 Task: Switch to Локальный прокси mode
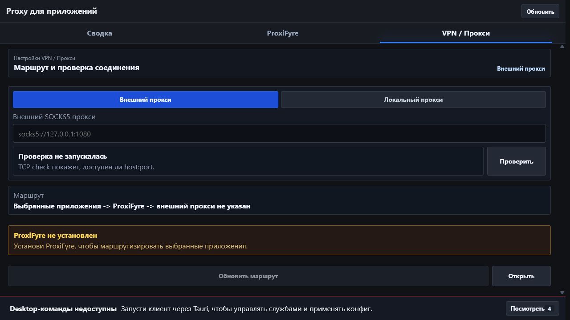click(x=413, y=100)
